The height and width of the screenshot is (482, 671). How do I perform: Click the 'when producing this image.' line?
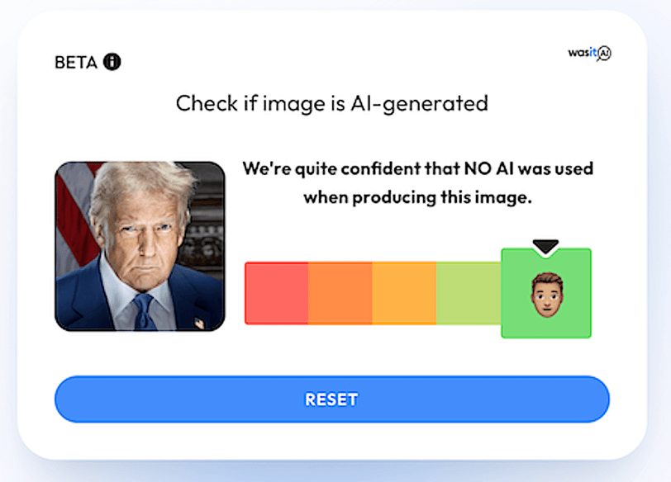(x=417, y=197)
